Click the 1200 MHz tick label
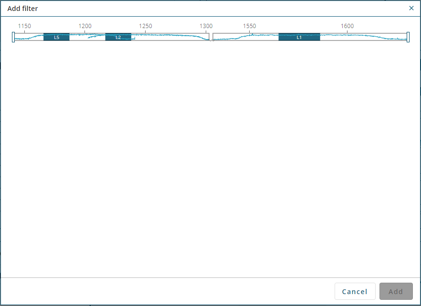The width and height of the screenshot is (421, 306). click(x=85, y=26)
